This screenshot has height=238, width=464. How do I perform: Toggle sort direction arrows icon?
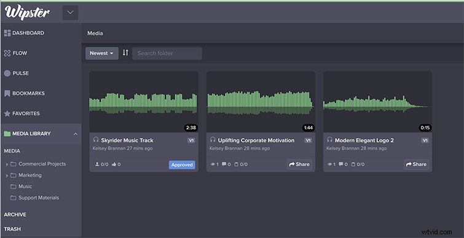[125, 53]
